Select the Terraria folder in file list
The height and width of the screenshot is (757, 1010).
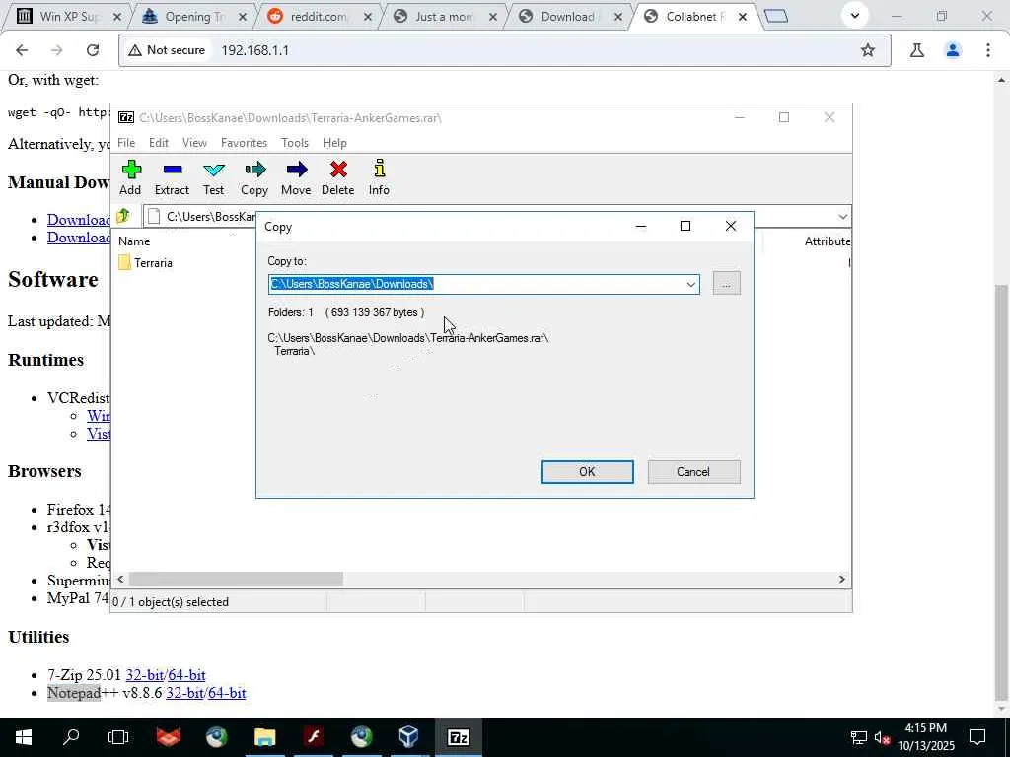146,262
